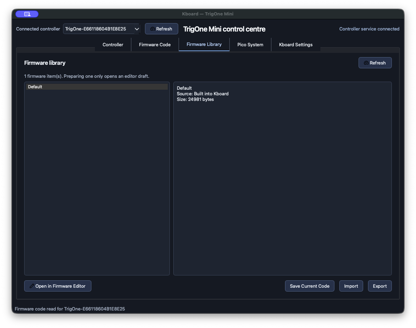
Task: Click the 'Connected controller' label
Action: 38,29
